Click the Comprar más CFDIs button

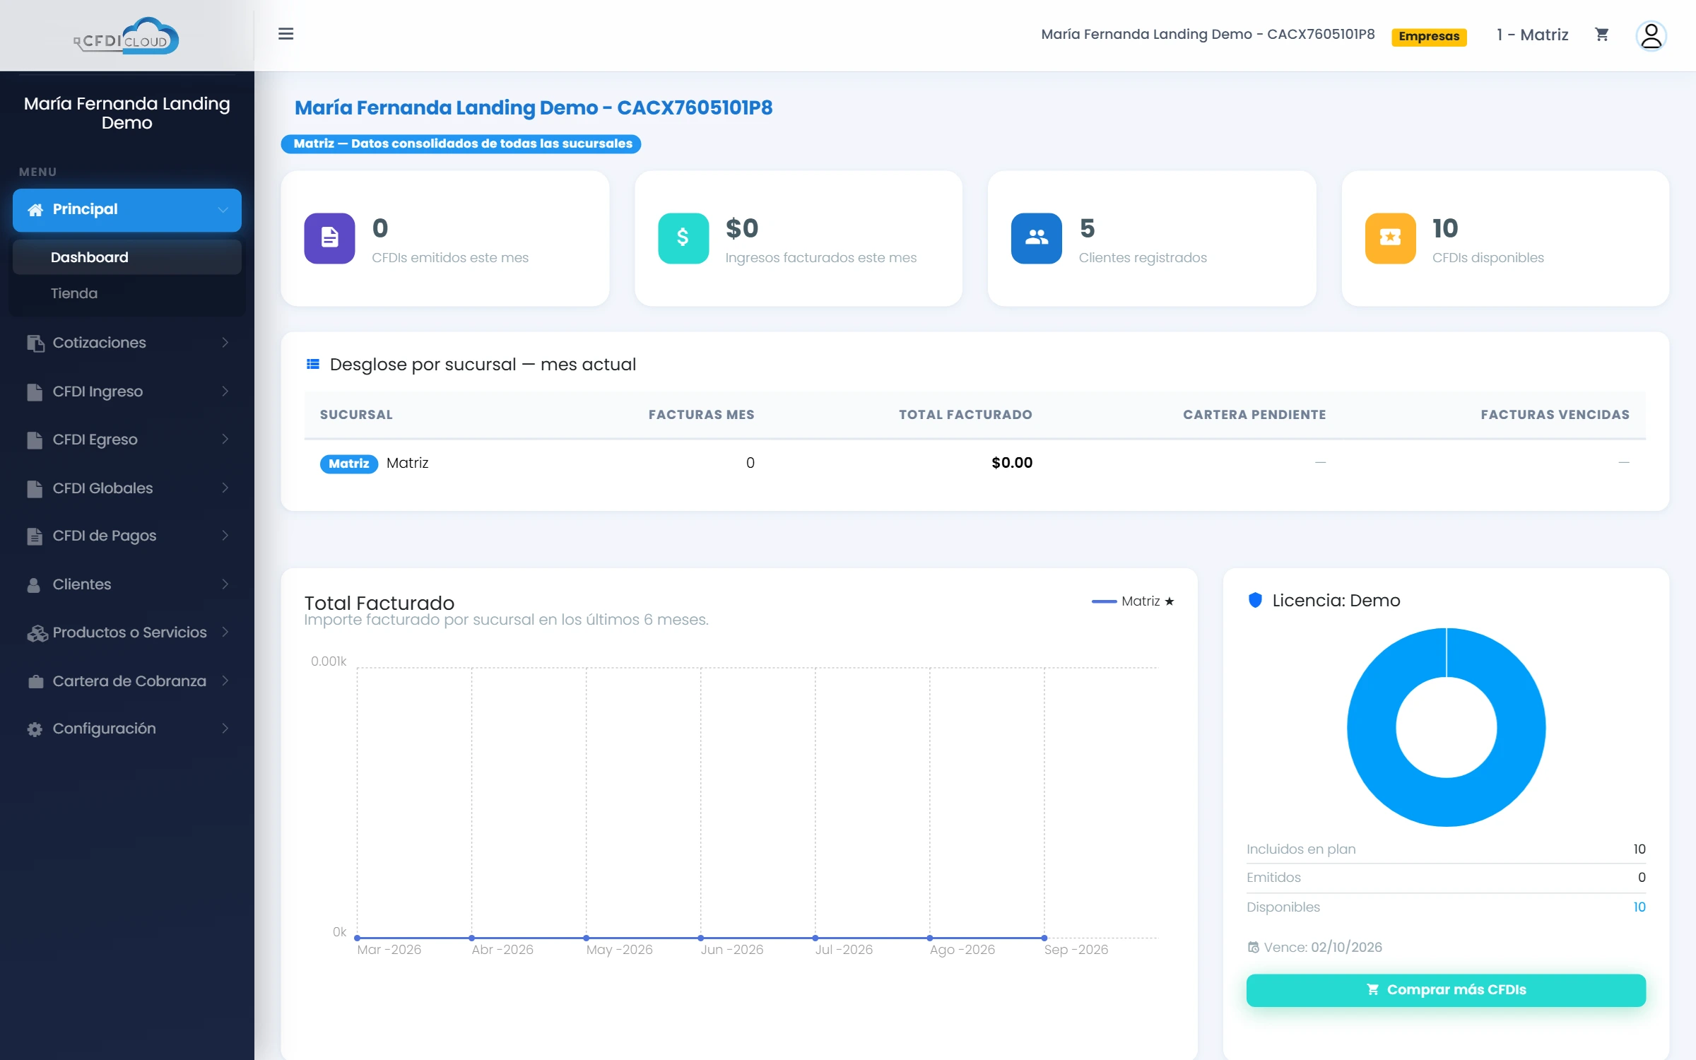click(x=1446, y=990)
